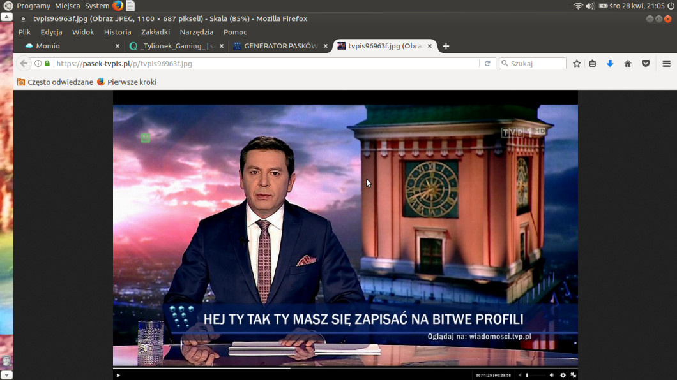Viewport: 677px width, 380px height.
Task: Open the Pocket icon in toolbar
Action: point(646,64)
